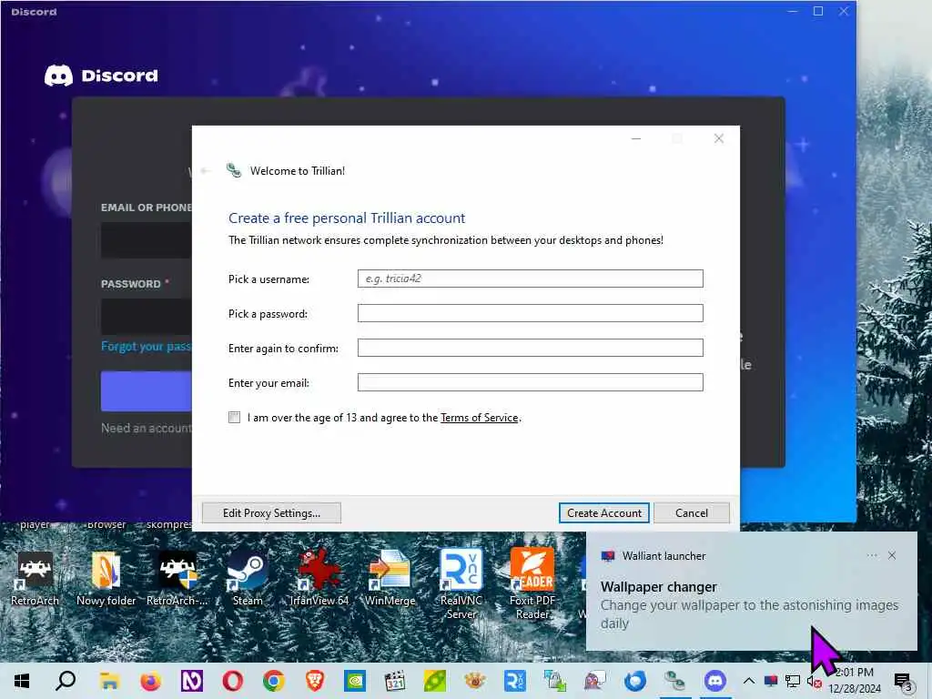This screenshot has width=932, height=699.
Task: Open RealVNC from the taskbar
Action: coord(515,681)
